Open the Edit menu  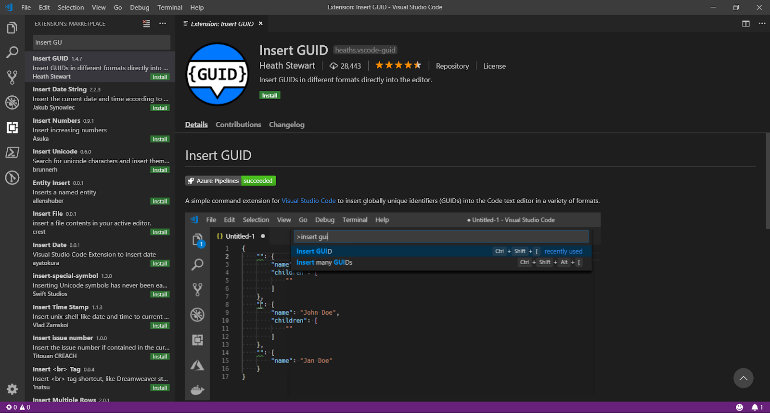point(44,7)
